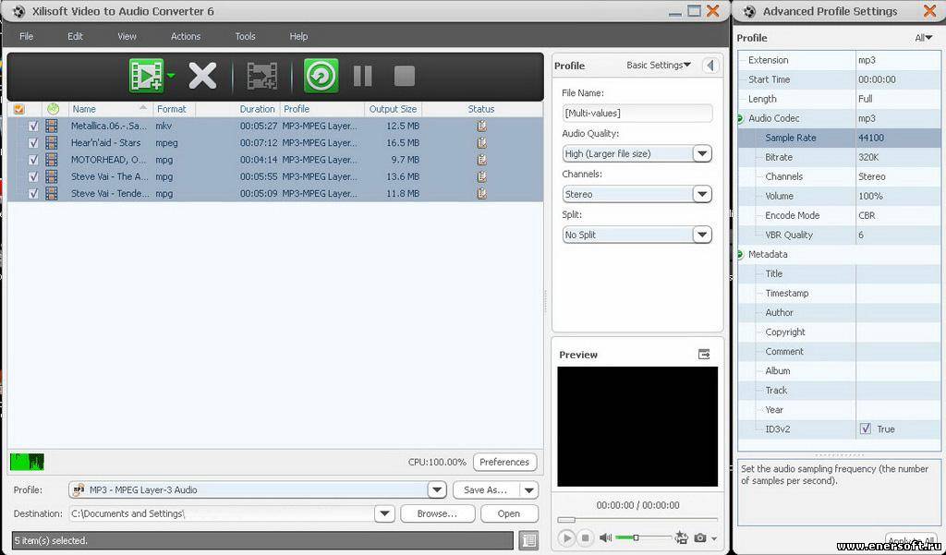Start conversion with green Convert icon
Image resolution: width=946 pixels, height=555 pixels.
coord(321,76)
